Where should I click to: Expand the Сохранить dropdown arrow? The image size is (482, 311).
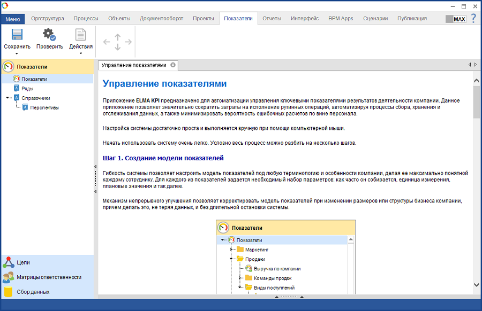point(17,53)
